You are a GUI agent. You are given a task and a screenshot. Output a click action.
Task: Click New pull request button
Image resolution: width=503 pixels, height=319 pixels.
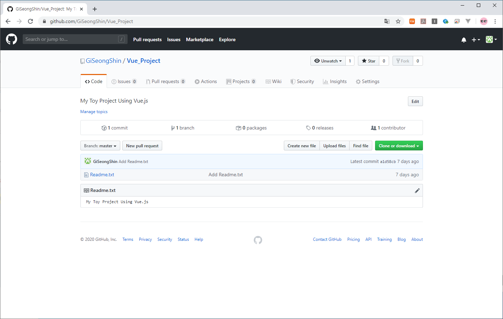142,146
